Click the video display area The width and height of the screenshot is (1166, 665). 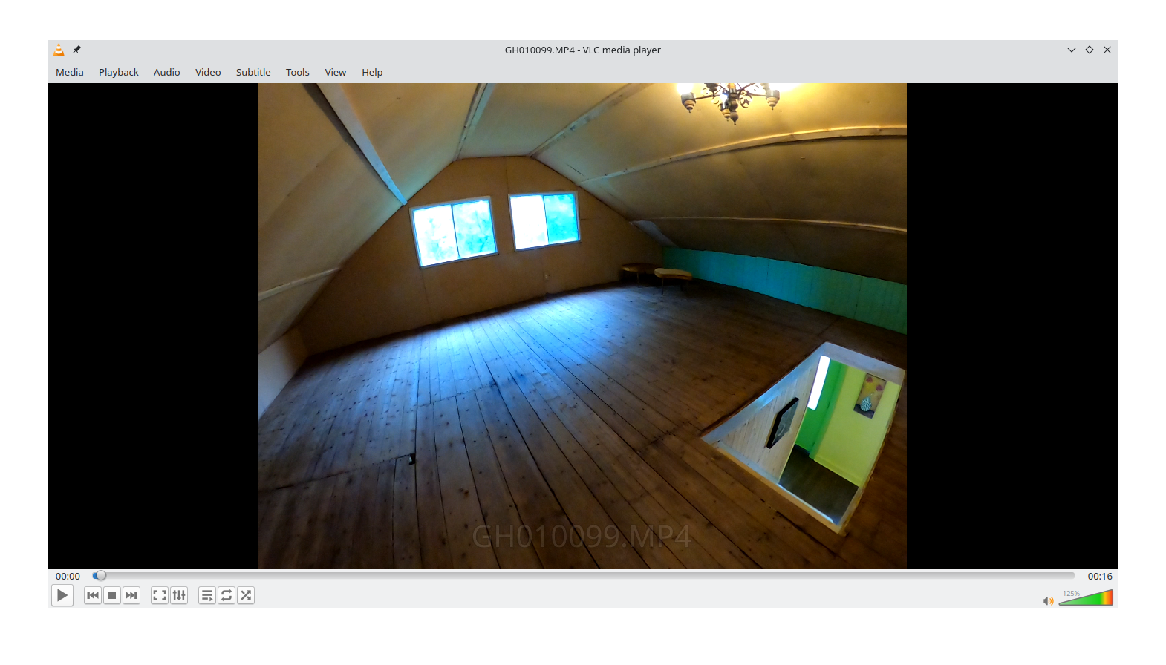(x=582, y=326)
